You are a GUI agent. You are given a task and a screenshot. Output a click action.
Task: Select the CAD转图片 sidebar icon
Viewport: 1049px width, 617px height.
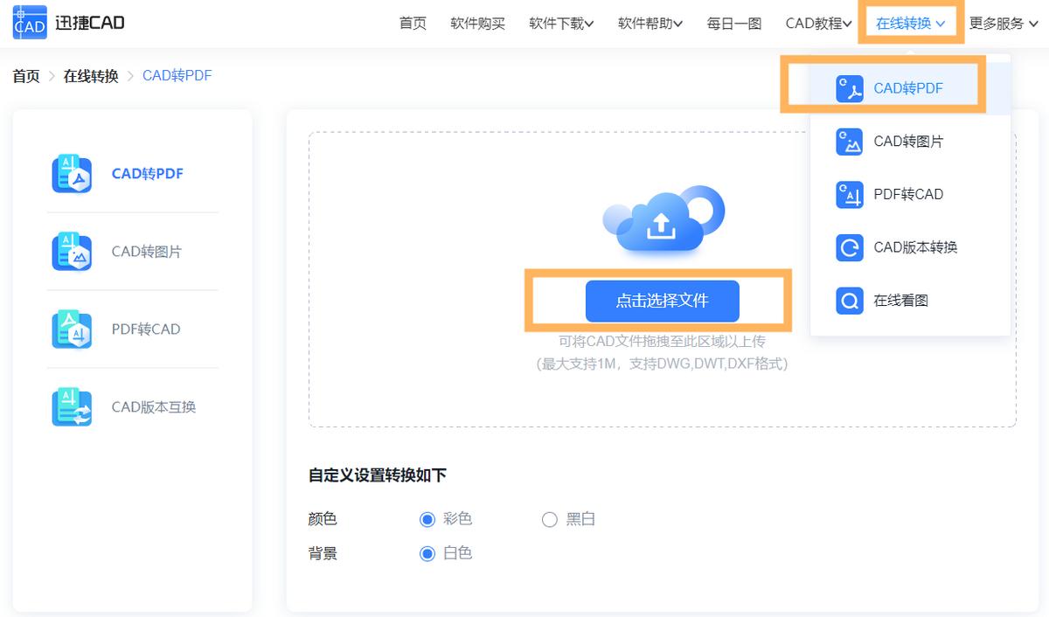(71, 252)
